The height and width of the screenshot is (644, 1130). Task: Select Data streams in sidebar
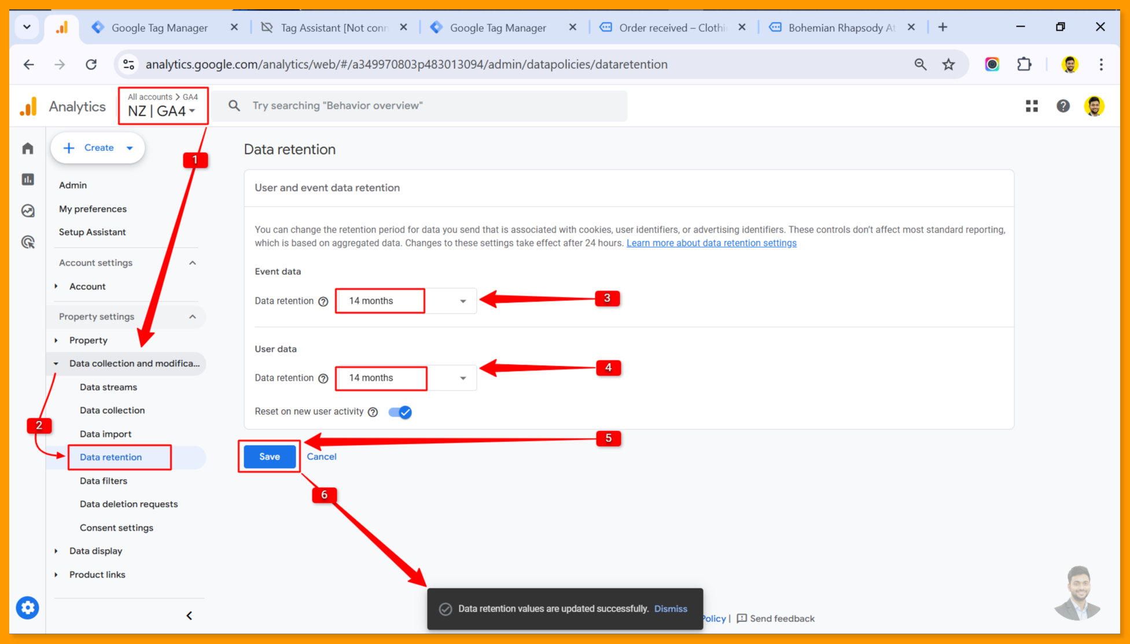(108, 387)
